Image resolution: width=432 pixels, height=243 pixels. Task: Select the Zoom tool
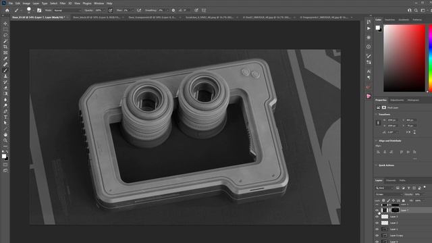pos(5,140)
